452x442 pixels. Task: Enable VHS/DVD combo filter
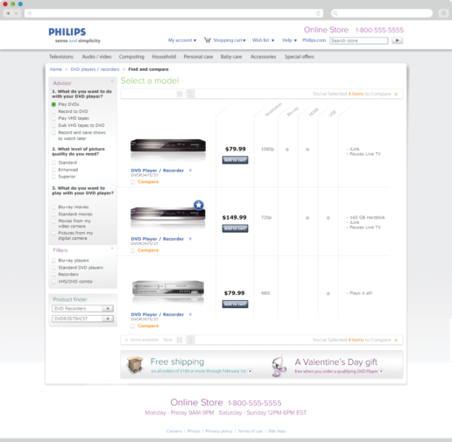click(x=53, y=282)
